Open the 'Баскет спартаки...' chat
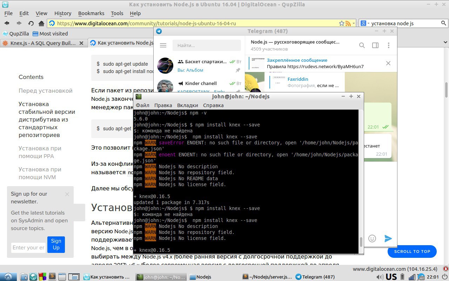449x281 pixels. 199,66
